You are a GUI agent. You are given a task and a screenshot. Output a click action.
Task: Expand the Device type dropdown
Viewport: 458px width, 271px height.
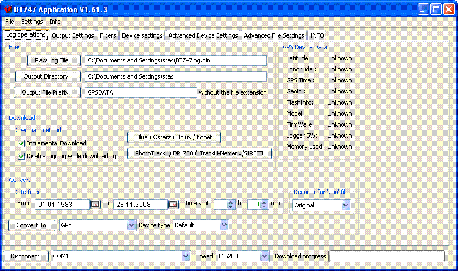coord(224,225)
